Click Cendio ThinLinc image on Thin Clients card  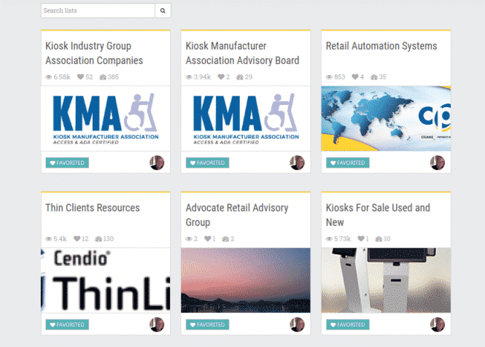click(106, 280)
